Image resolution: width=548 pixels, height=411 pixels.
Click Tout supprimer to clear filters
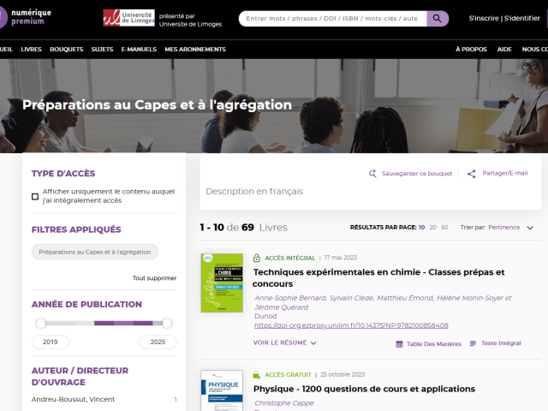154,278
